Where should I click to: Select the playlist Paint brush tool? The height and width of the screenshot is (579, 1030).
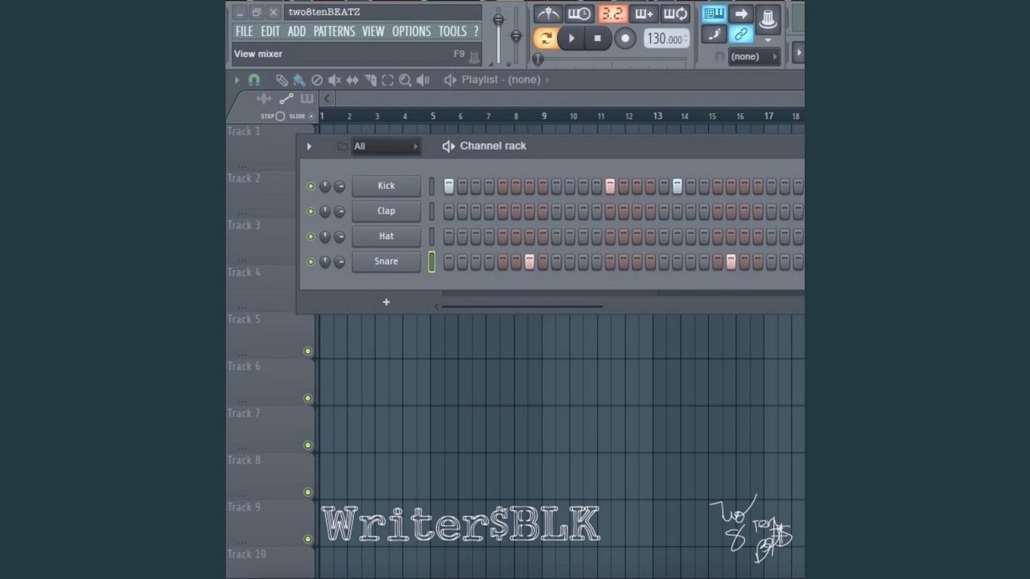click(299, 80)
